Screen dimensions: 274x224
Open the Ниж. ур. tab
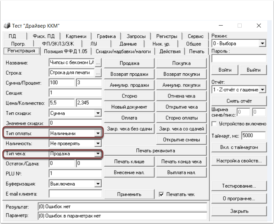click(161, 44)
